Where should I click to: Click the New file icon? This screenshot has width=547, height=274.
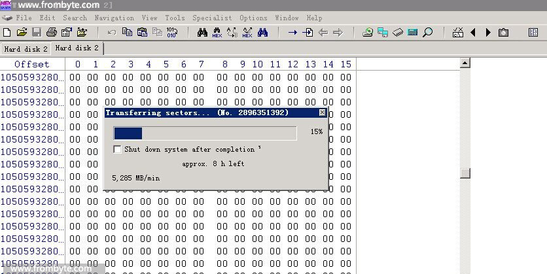pyautogui.click(x=7, y=32)
